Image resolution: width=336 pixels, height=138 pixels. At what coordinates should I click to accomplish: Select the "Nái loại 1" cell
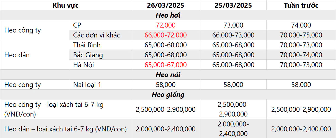point(87,85)
